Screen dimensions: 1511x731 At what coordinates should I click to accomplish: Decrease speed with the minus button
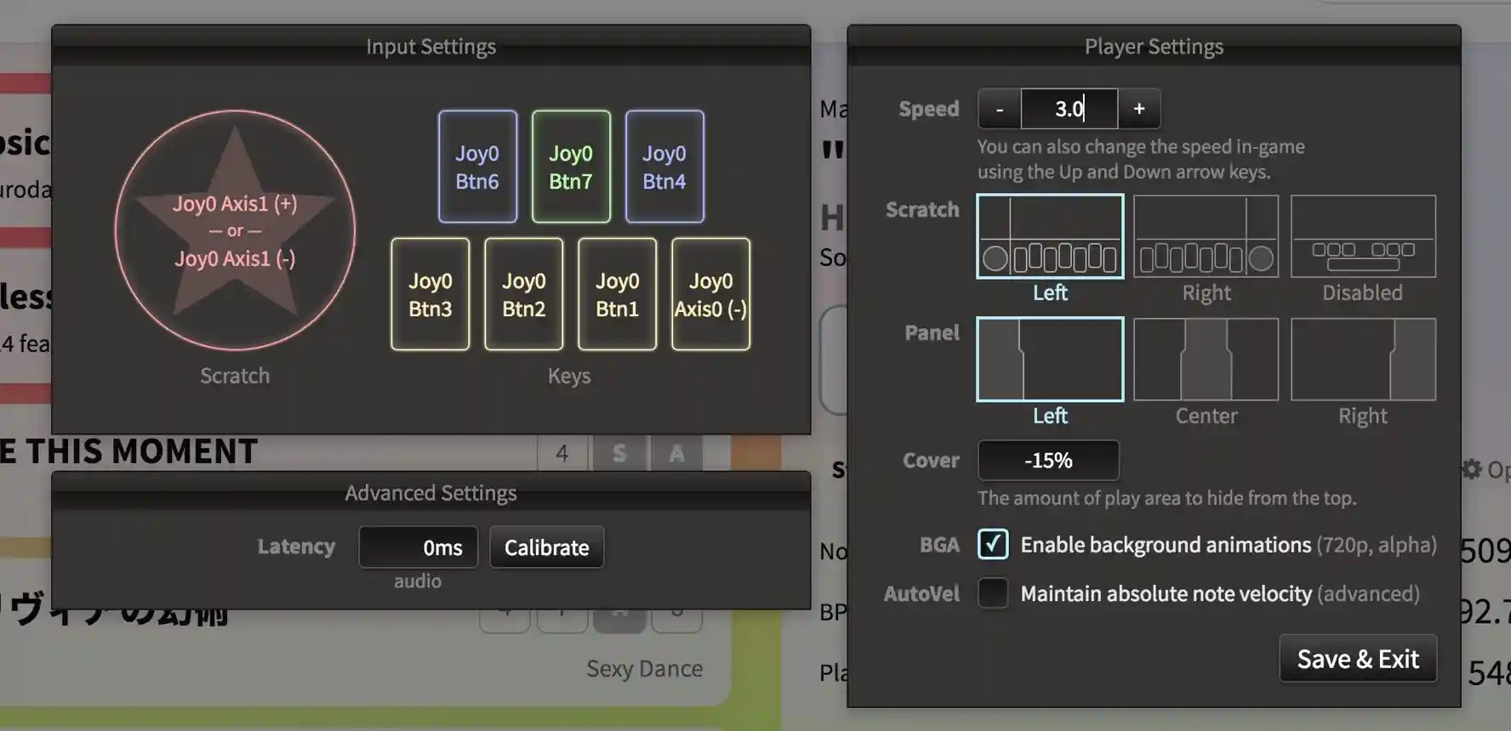point(1000,109)
